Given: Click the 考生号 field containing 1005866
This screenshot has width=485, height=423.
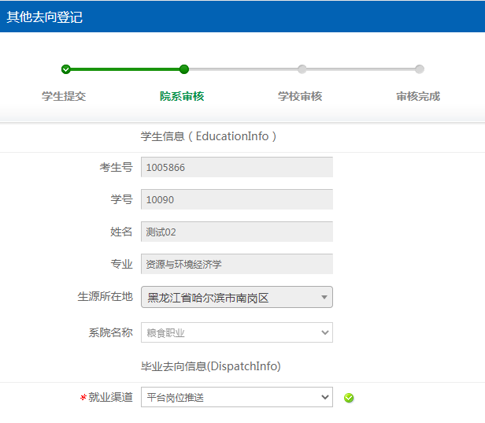Looking at the screenshot, I should click(x=236, y=167).
